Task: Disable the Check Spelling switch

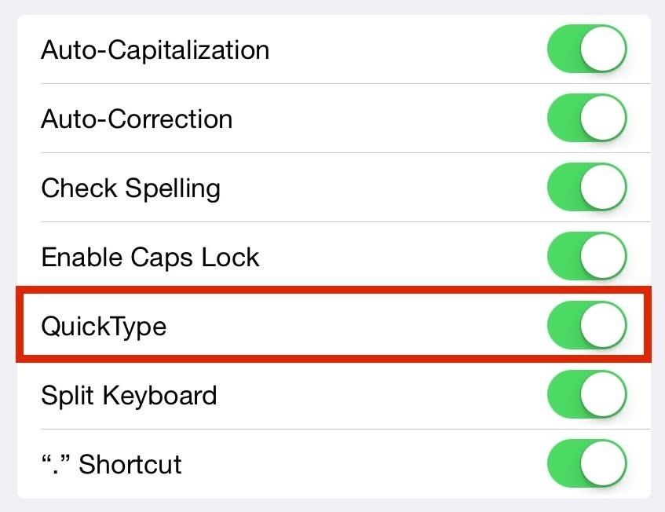Action: point(586,187)
